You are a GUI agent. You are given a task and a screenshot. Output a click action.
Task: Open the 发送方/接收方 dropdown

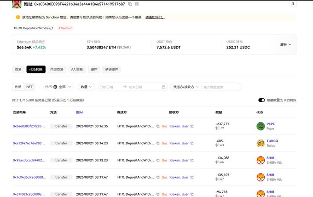pos(186,87)
